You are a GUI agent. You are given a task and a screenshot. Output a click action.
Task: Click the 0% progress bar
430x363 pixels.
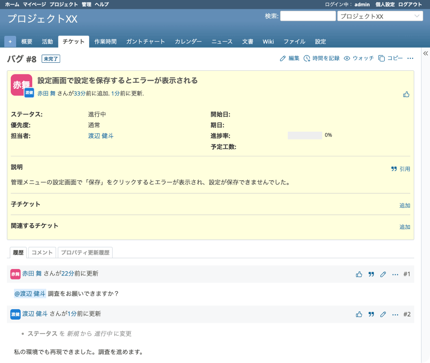[x=305, y=136]
